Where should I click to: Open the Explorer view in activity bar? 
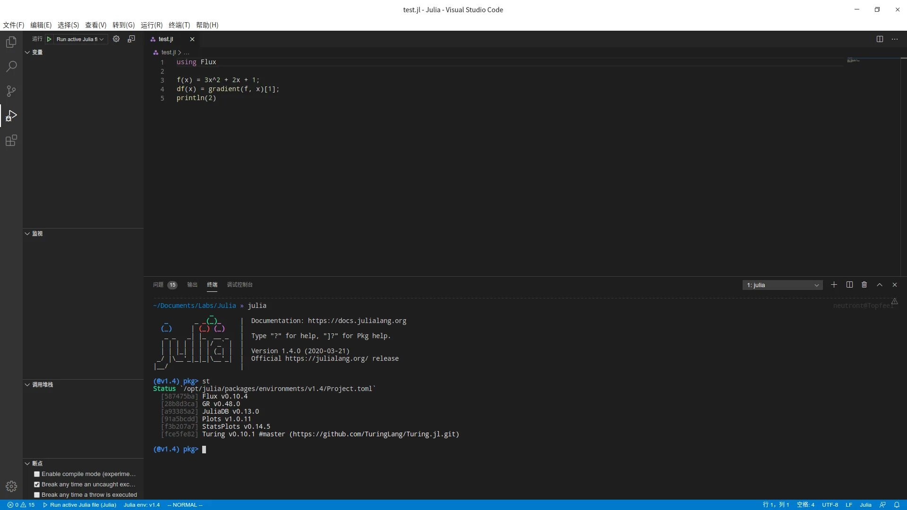[x=11, y=42]
